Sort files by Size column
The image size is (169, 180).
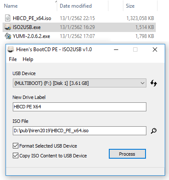click(x=130, y=6)
